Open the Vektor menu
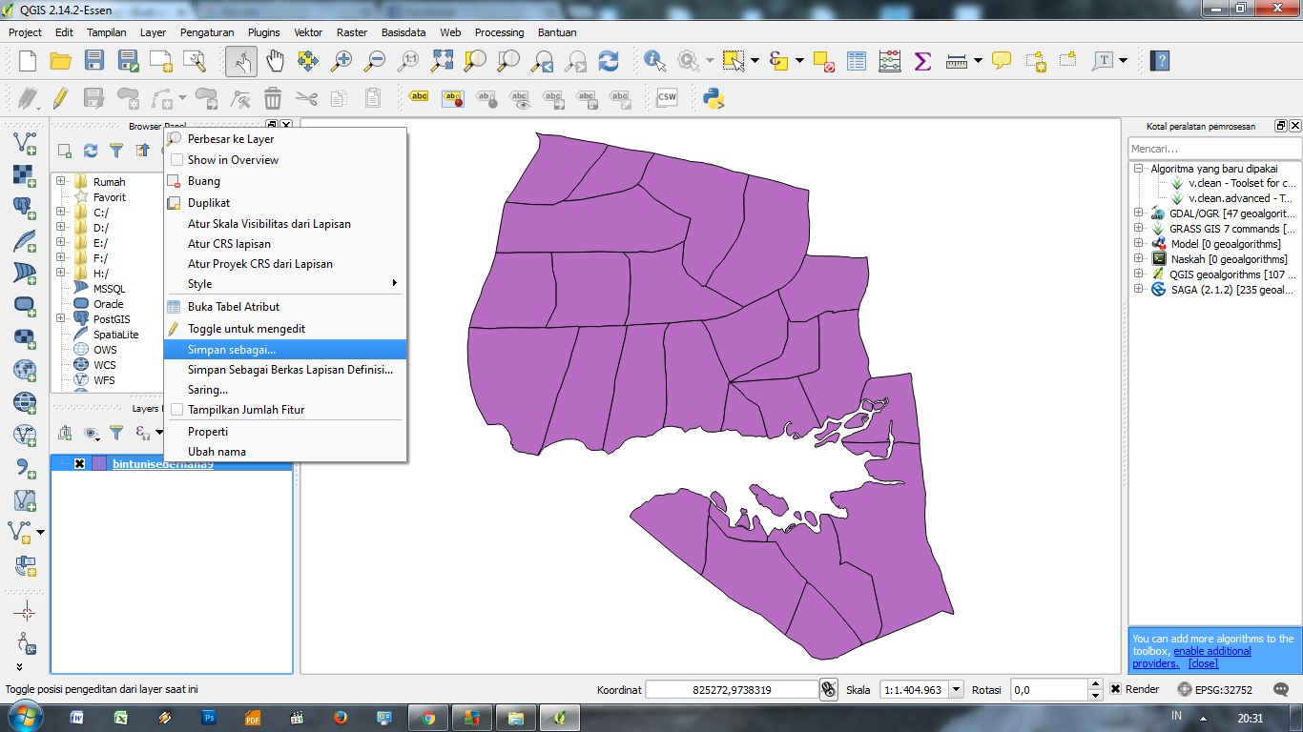Viewport: 1303px width, 732px height. click(x=307, y=31)
